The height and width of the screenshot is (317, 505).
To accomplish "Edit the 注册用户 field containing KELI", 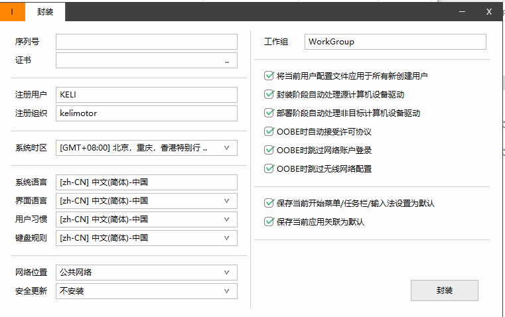I will [x=147, y=95].
